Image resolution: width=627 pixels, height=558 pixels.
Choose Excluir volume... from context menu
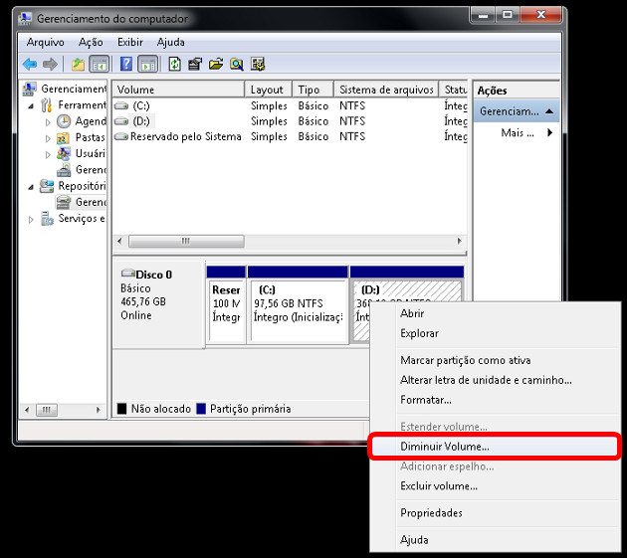[495, 486]
